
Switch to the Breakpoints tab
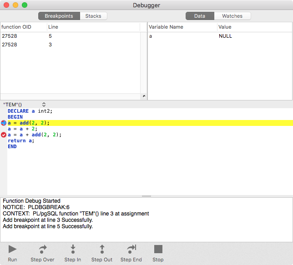[x=59, y=16]
